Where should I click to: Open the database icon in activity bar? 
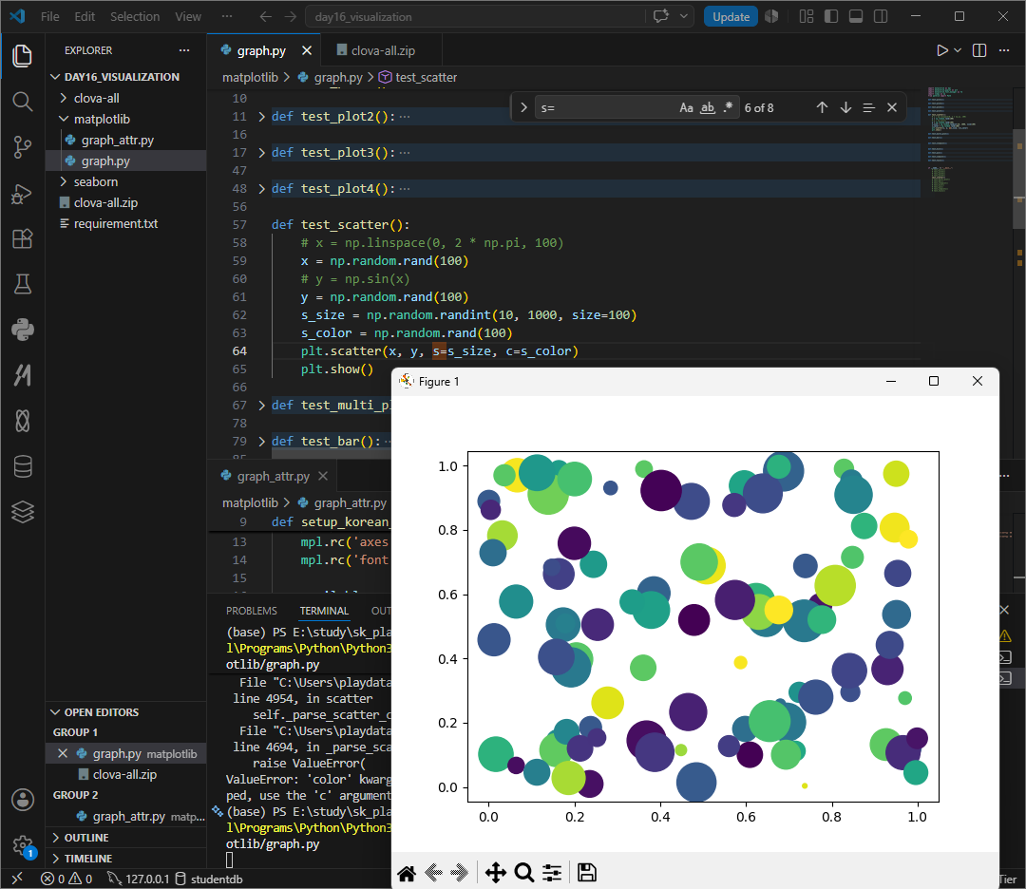pyautogui.click(x=22, y=466)
